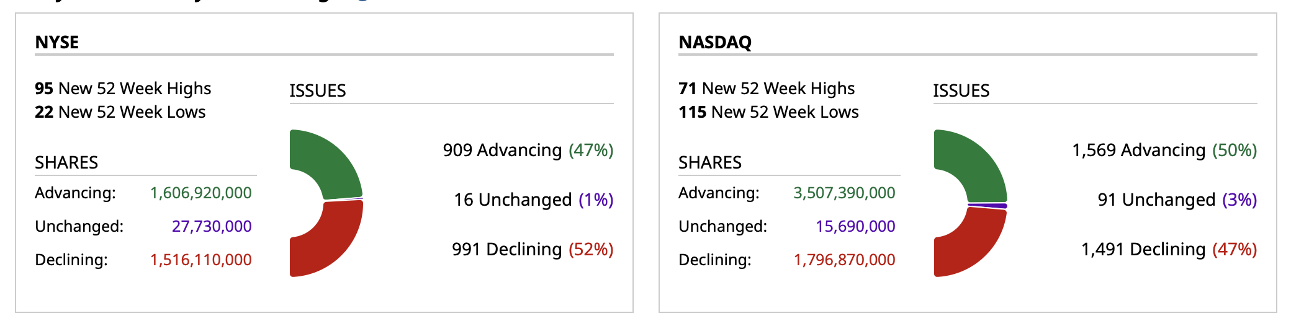Image resolution: width=1291 pixels, height=321 pixels.
Task: Select the purple unchanged sliver in NASDAQ donut
Action: click(x=988, y=205)
